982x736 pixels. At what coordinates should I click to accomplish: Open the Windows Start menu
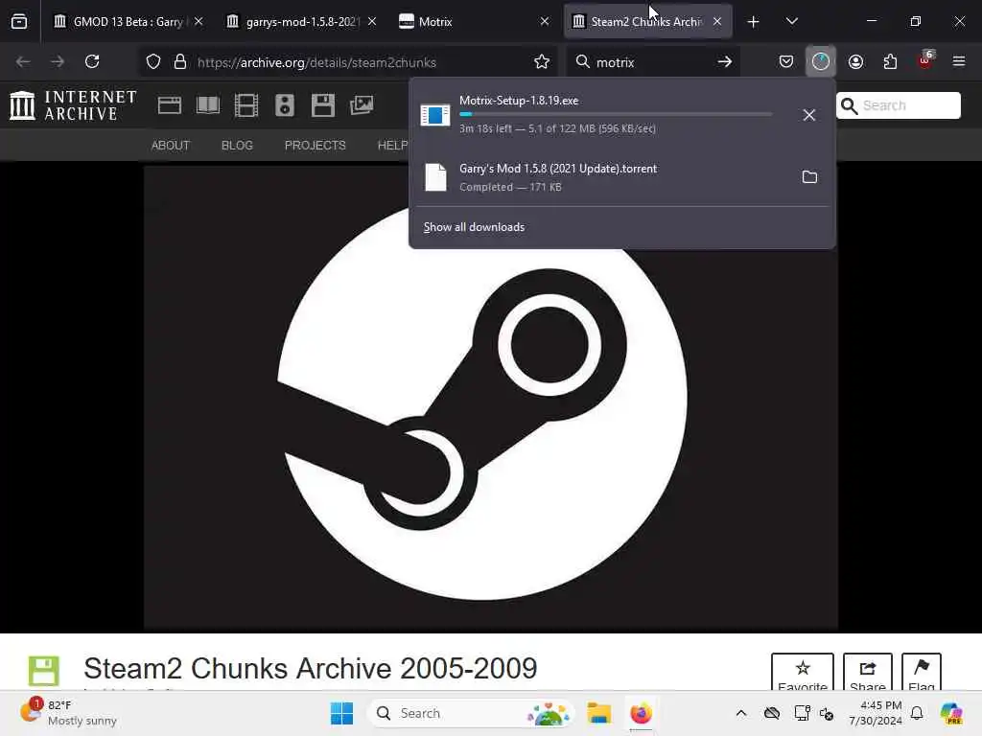tap(341, 713)
